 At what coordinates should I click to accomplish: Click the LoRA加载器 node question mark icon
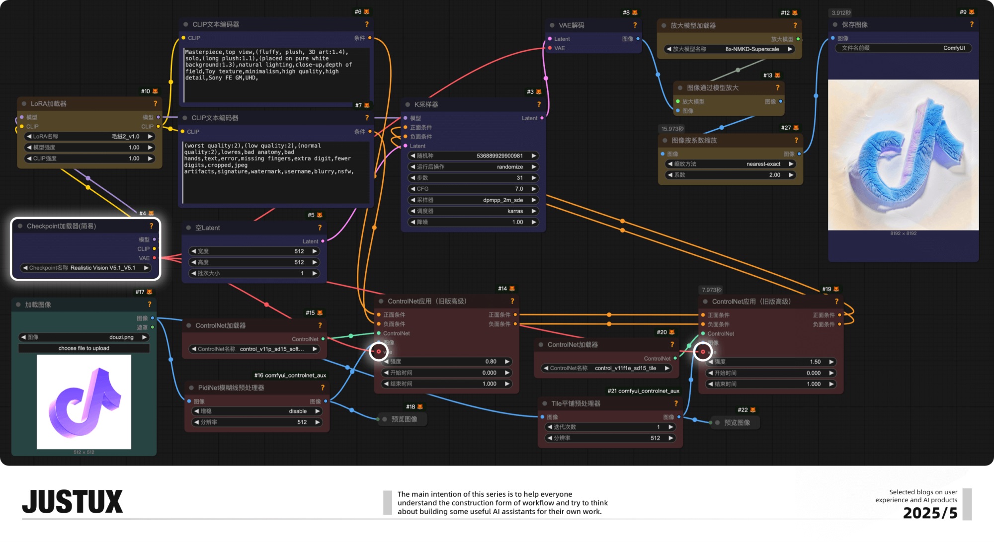point(155,104)
